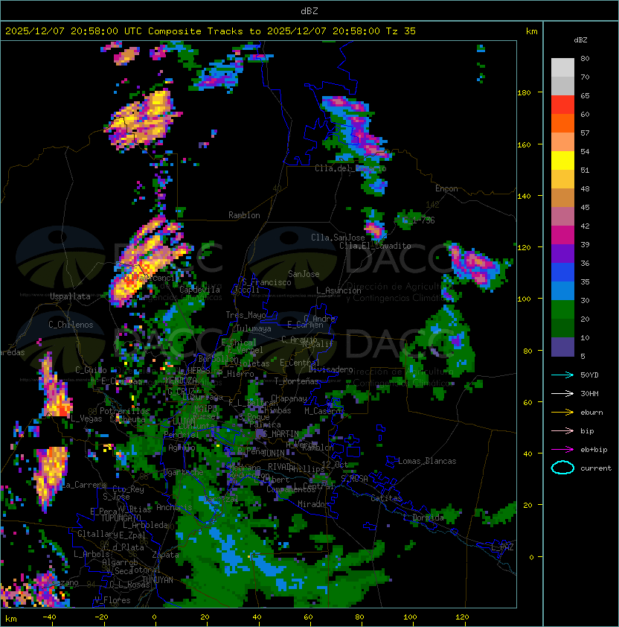
Task: Click the Zapata place label
Action: point(165,555)
